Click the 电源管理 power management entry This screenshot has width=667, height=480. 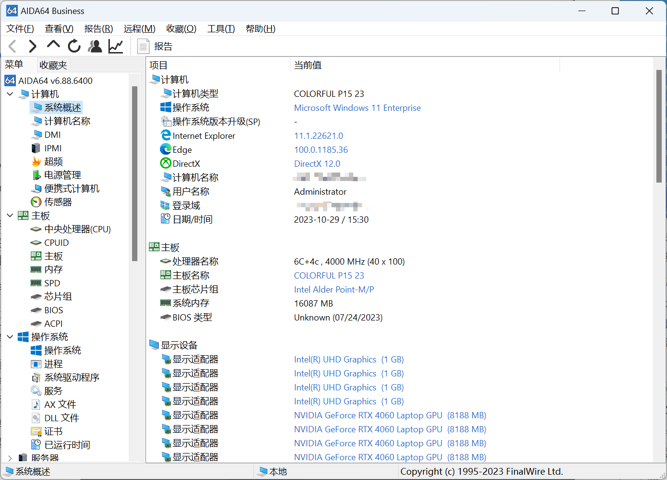pos(62,175)
